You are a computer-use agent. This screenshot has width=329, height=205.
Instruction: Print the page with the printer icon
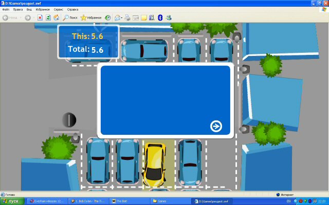[x=127, y=18]
